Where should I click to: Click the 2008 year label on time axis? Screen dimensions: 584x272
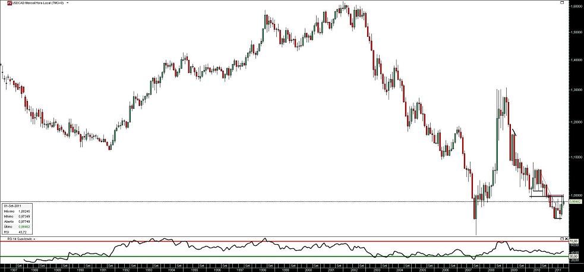(491, 270)
